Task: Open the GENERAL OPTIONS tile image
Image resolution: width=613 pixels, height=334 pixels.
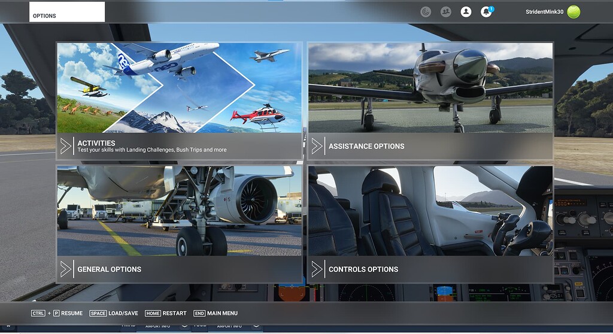Action: click(180, 211)
